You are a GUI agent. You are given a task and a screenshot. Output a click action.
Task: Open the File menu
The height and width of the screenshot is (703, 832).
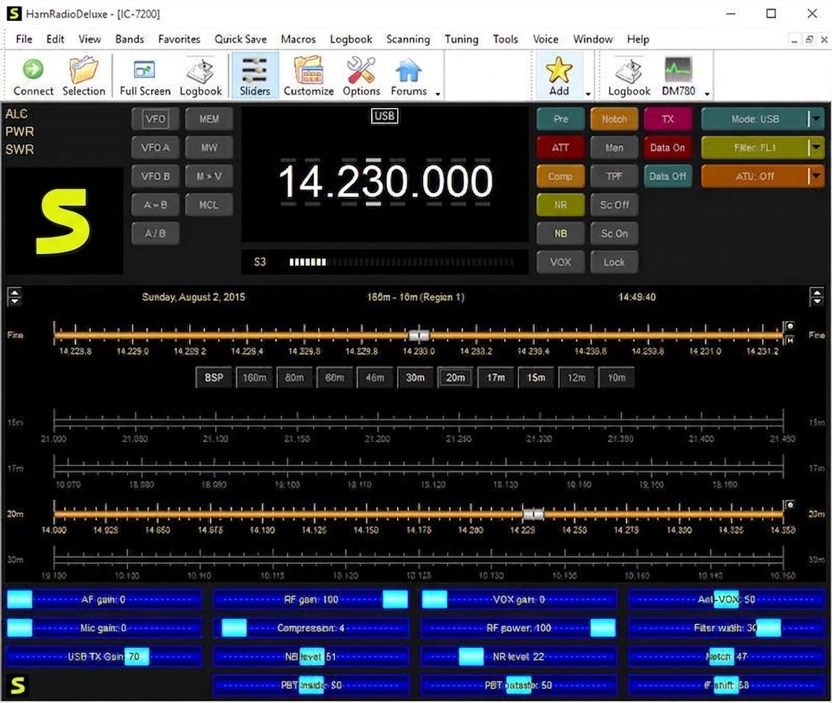(x=24, y=39)
